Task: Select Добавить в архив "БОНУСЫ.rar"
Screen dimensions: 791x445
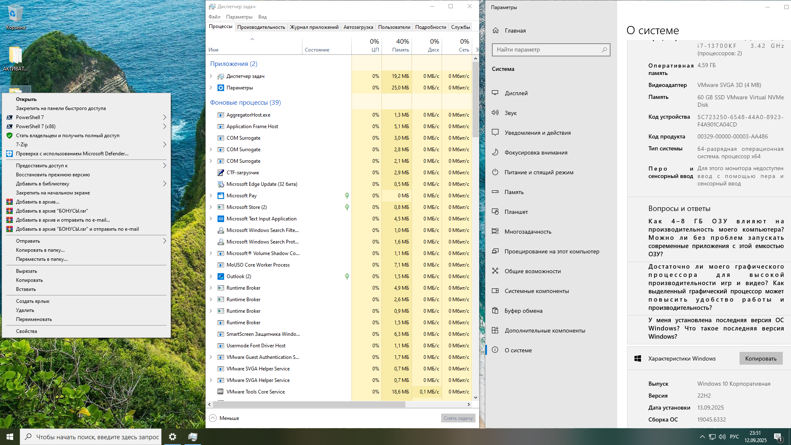Action: tap(87, 211)
